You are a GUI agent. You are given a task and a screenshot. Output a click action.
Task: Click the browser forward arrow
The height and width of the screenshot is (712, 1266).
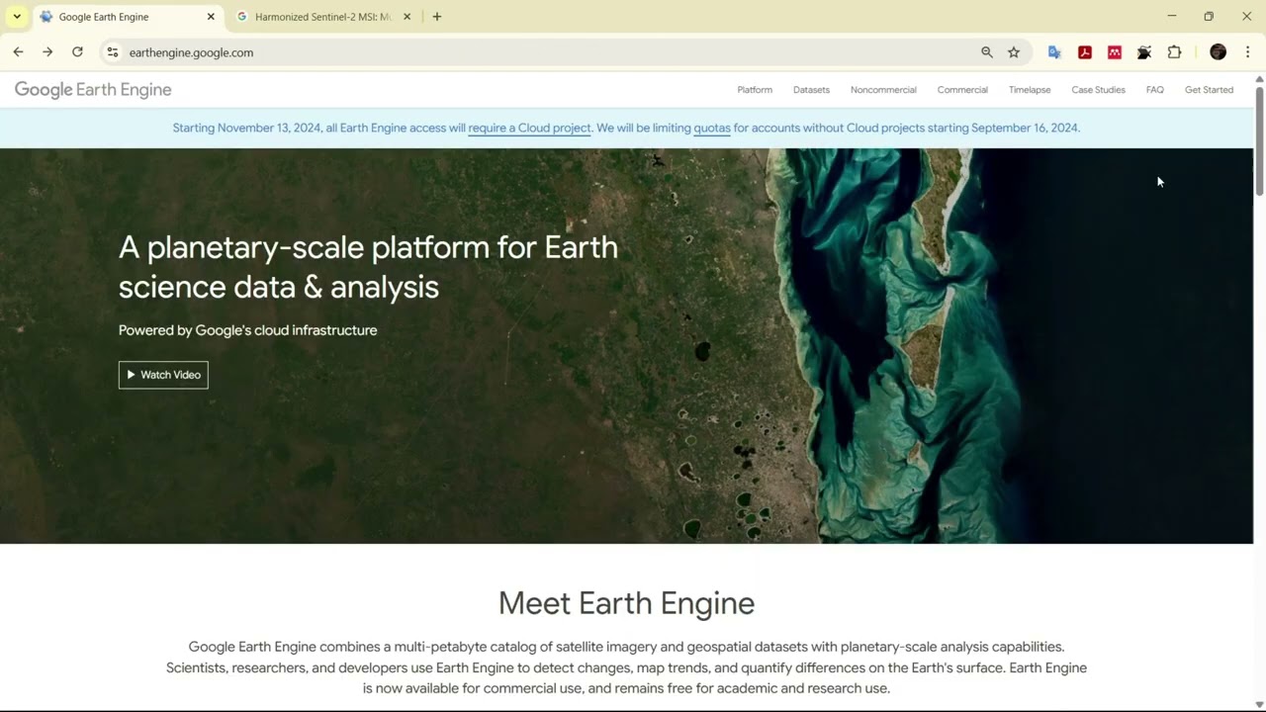point(47,52)
